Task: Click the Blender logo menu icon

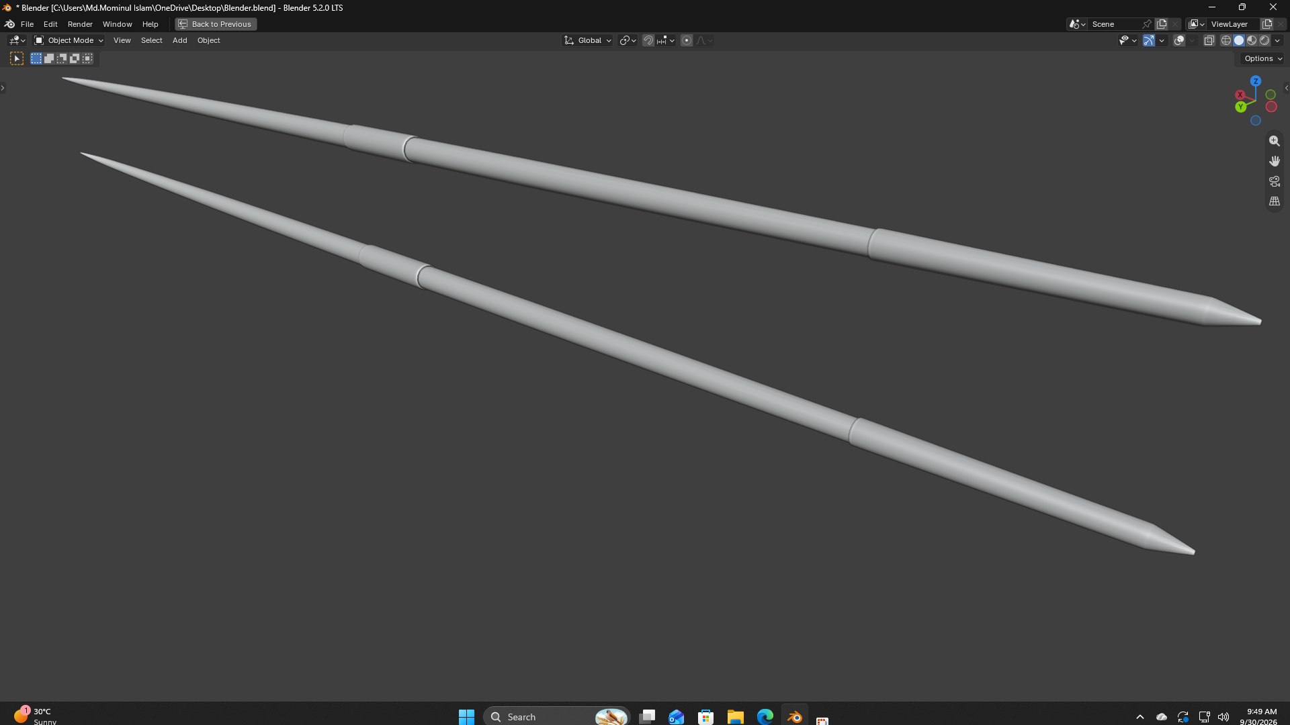Action: click(9, 24)
